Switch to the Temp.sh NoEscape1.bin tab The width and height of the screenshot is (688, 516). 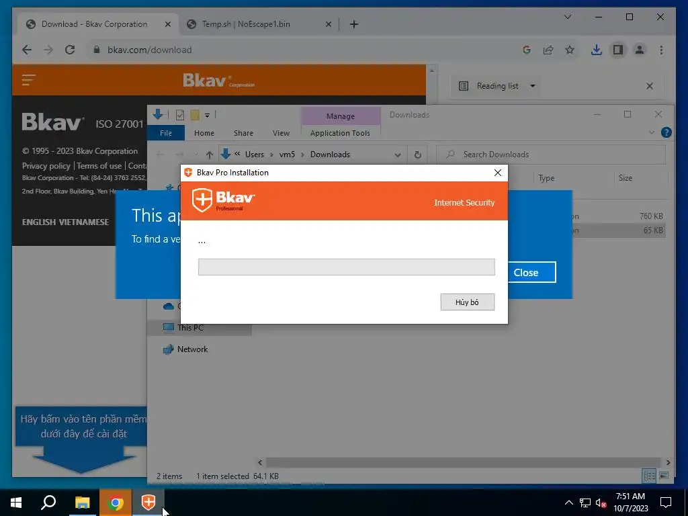[x=246, y=24]
